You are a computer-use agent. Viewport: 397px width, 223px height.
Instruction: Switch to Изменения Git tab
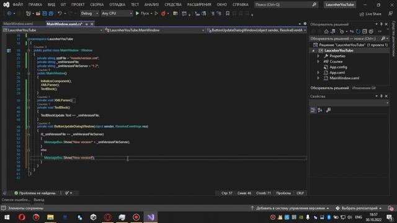(x=364, y=88)
